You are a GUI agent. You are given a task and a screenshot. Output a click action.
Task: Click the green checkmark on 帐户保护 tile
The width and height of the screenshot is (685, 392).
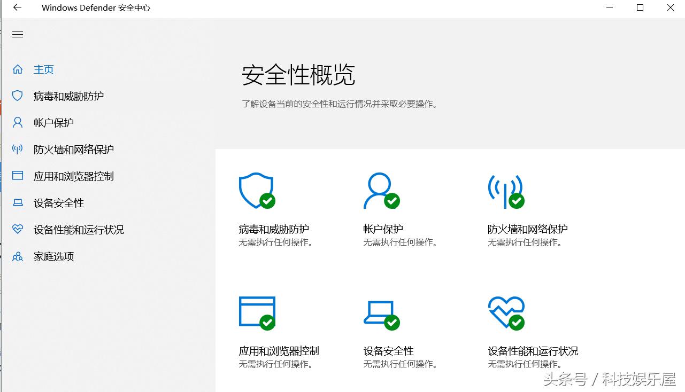pyautogui.click(x=392, y=201)
